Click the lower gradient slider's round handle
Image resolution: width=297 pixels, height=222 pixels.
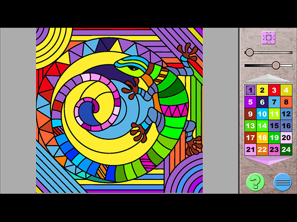point(276,65)
